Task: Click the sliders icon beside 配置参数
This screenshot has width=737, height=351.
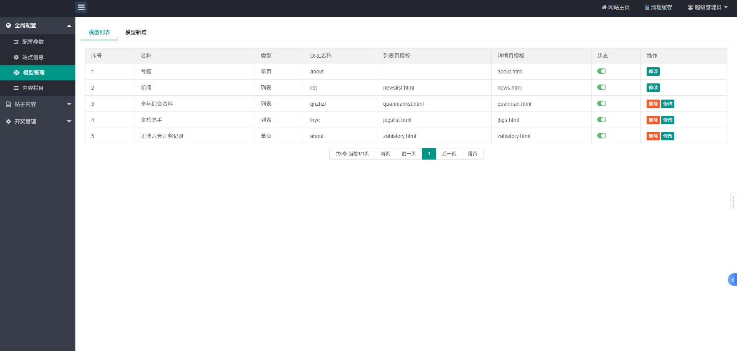Action: 16,42
